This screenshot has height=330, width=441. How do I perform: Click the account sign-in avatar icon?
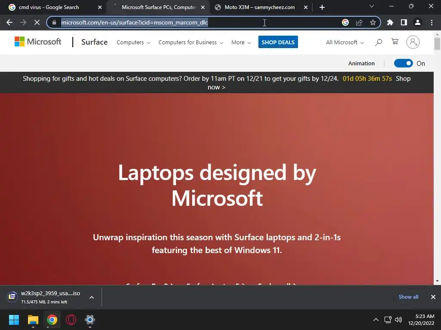pos(413,42)
